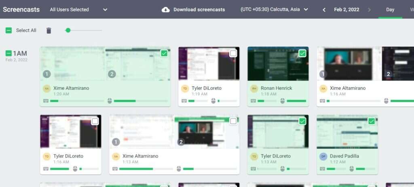
Task: Open Tyler DiLoreto 1:16 AM screencast thumbnail
Action: (70, 132)
